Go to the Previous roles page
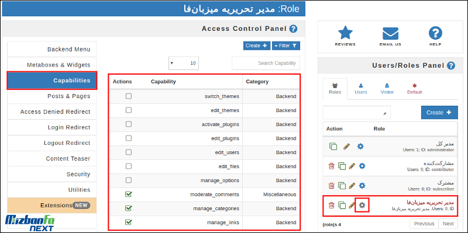The image size is (468, 233). pos(424,224)
